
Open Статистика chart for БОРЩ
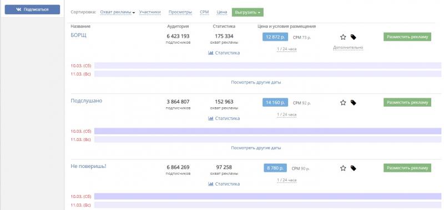[224, 53]
